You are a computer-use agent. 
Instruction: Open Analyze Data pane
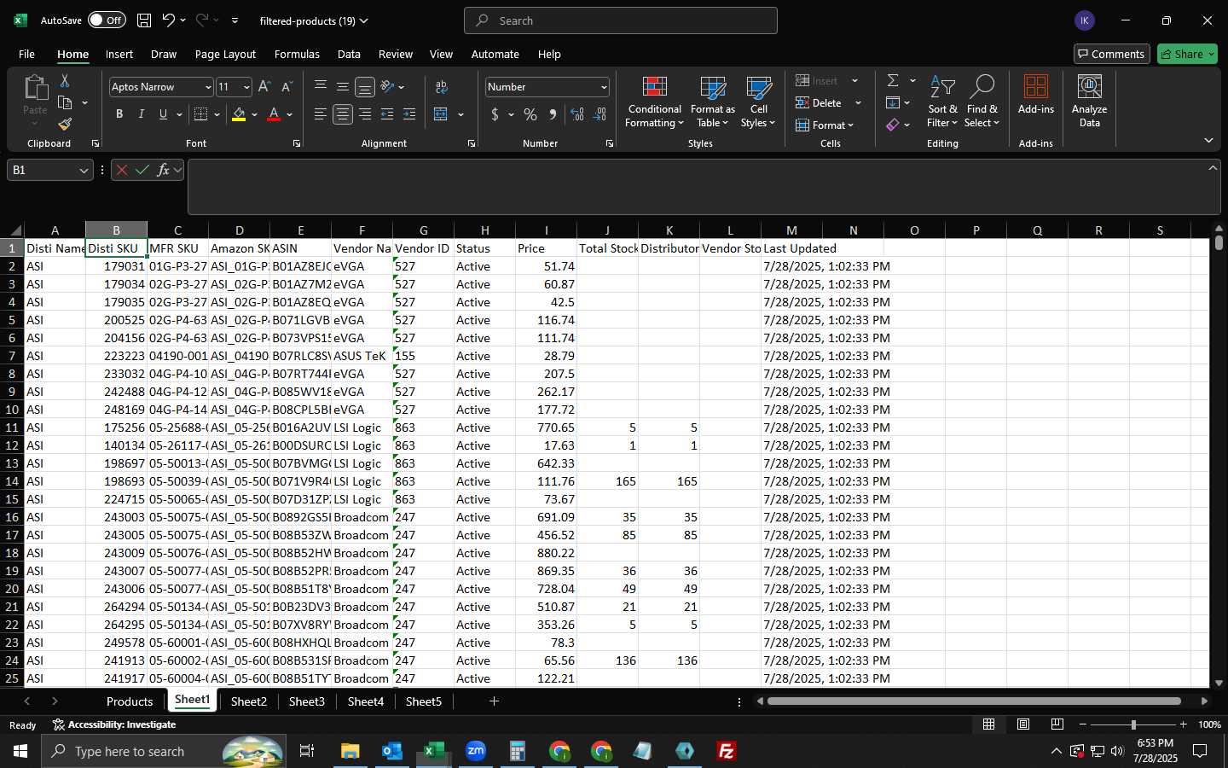click(1089, 102)
